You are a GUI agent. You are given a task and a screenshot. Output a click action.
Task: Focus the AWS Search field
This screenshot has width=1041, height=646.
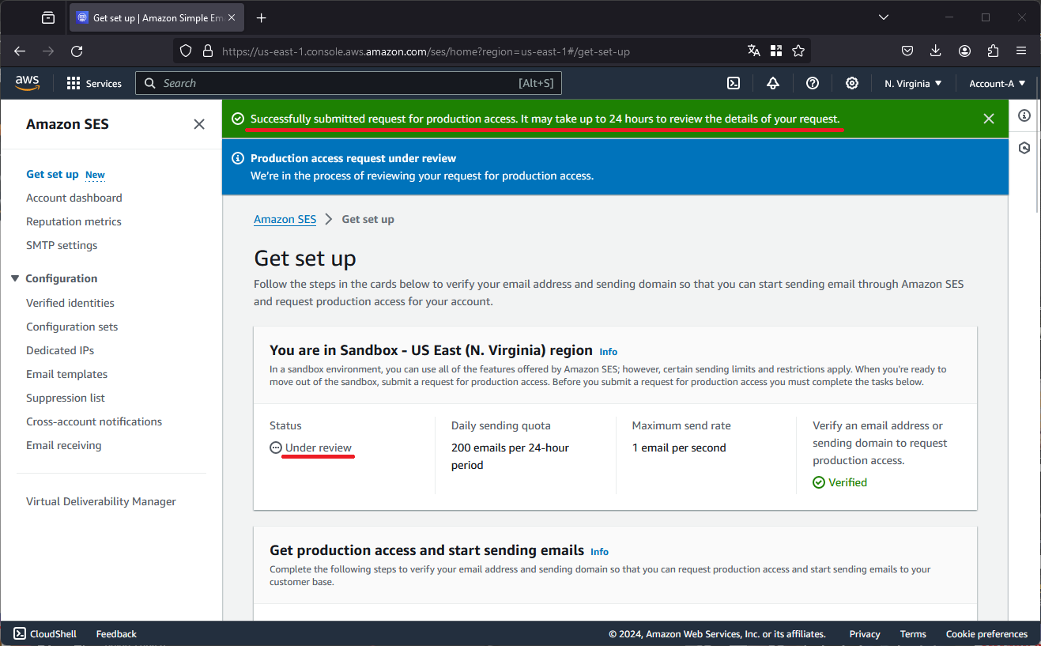coord(349,83)
